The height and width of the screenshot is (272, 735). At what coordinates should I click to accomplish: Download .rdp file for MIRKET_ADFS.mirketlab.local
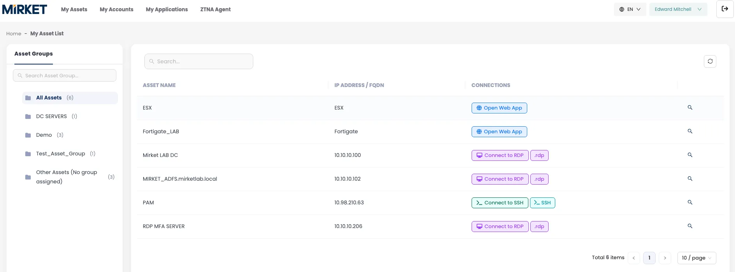click(539, 179)
